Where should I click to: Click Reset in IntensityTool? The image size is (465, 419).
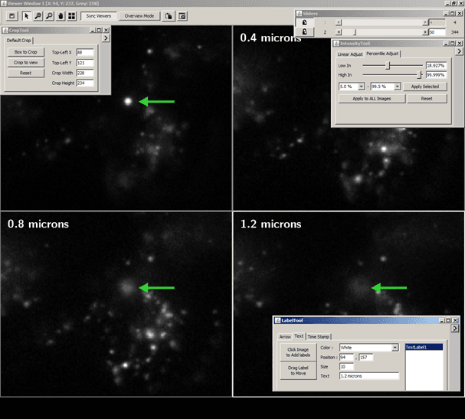tap(427, 99)
